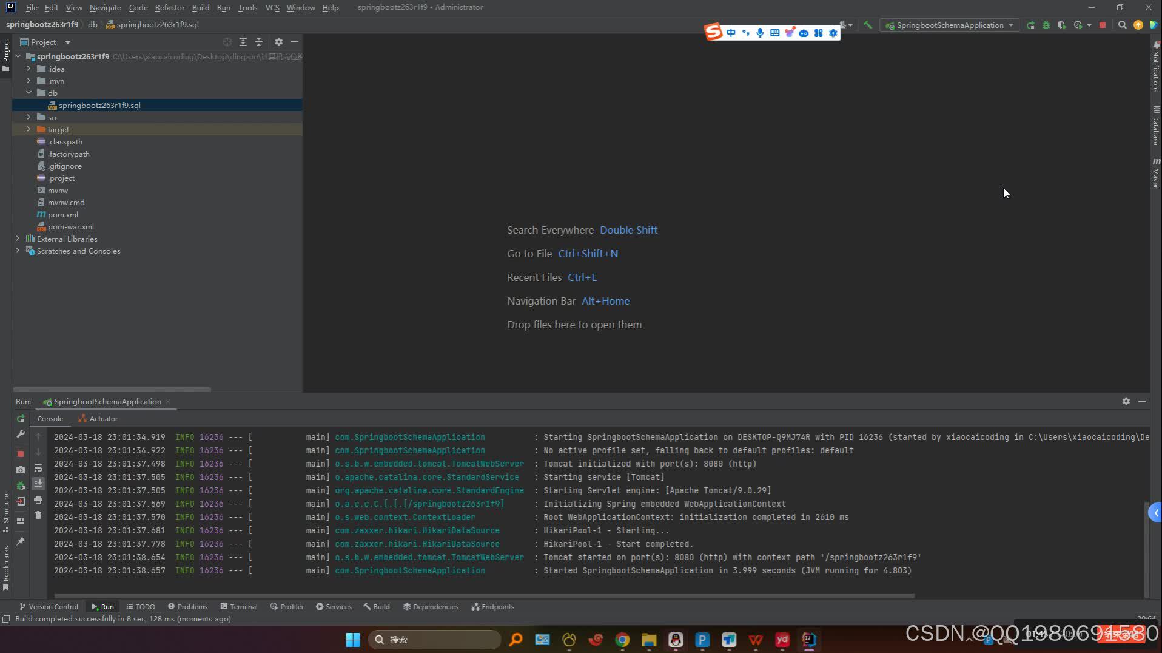Toggle soft-wrap in console output
The width and height of the screenshot is (1162, 653).
pyautogui.click(x=38, y=468)
